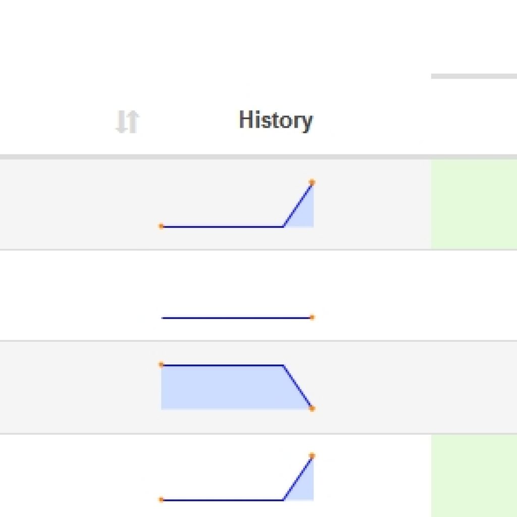The width and height of the screenshot is (517, 517).
Task: Click the orange end dot of flat sparkline
Action: 312,318
